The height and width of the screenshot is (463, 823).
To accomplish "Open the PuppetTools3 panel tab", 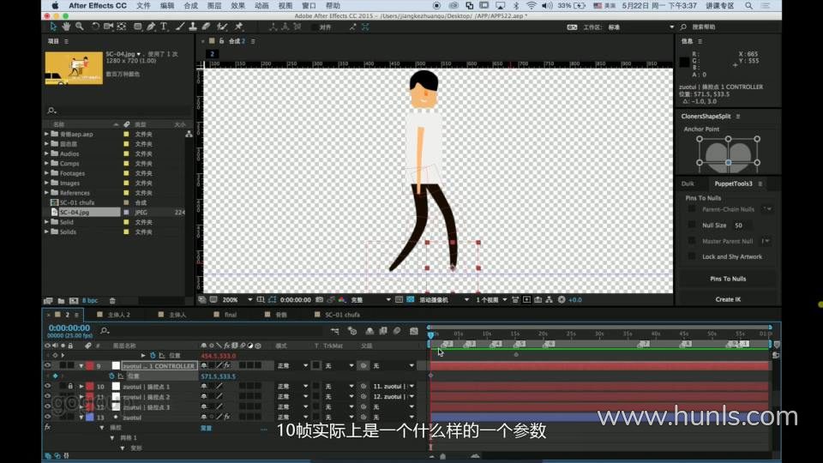I will click(x=733, y=183).
